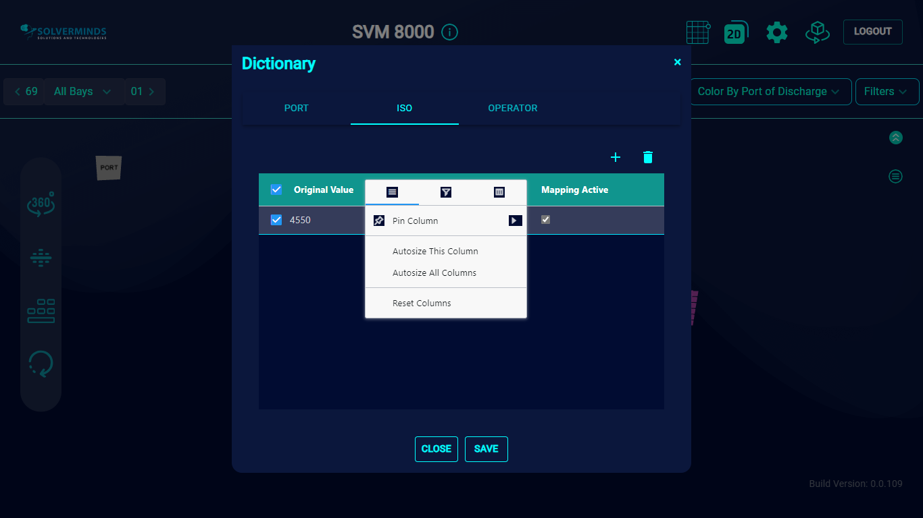923x518 pixels.
Task: Activate the 360 degree rotation tool
Action: (x=41, y=204)
